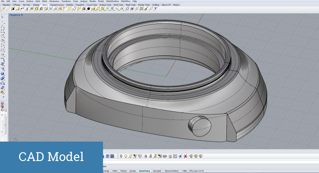Click the filter funnel icon in Select toolbar

pos(156,9)
